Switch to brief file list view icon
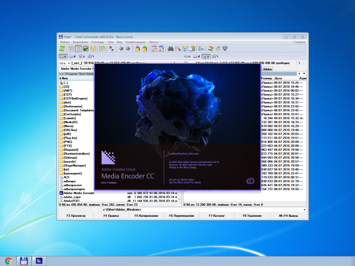The width and height of the screenshot is (355, 266). pos(71,48)
